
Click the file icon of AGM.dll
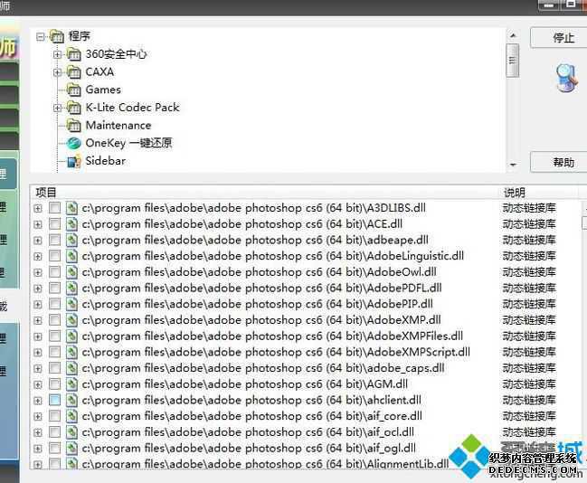[71, 384]
